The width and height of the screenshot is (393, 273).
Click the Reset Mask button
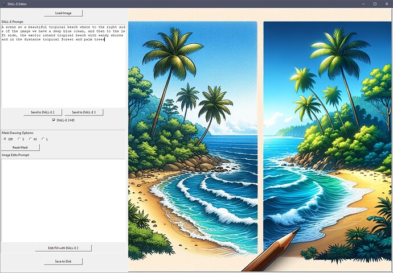21,147
